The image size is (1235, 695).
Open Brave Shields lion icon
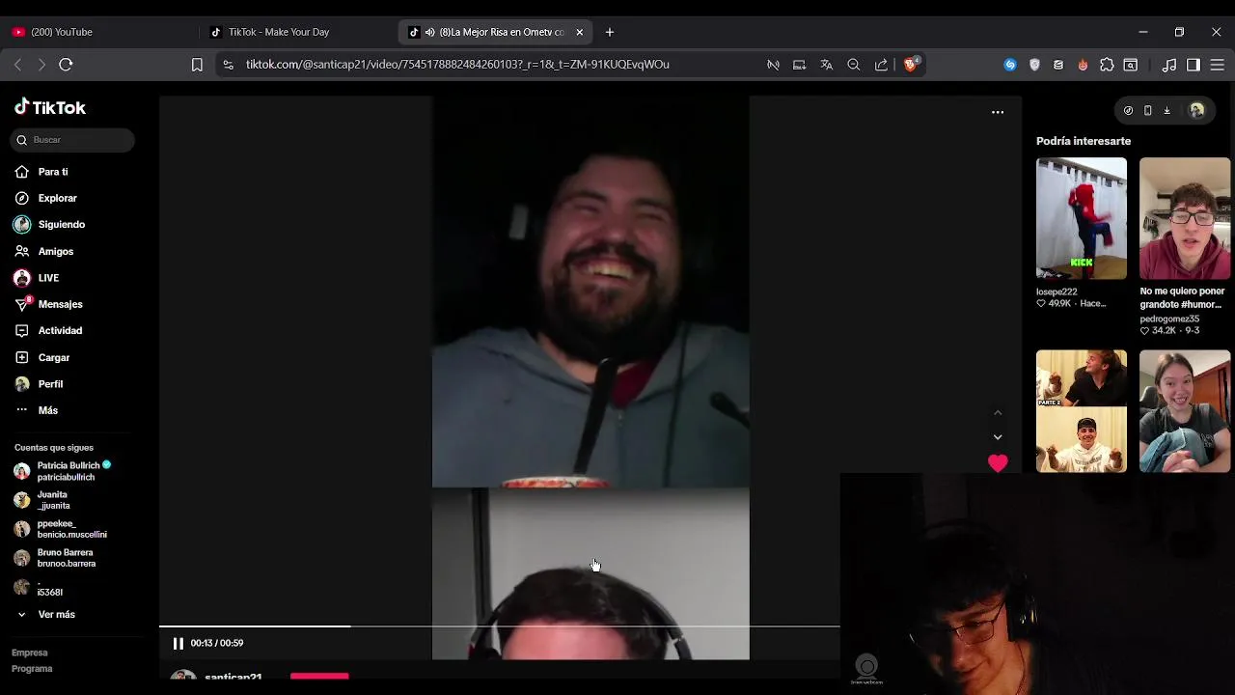(910, 65)
